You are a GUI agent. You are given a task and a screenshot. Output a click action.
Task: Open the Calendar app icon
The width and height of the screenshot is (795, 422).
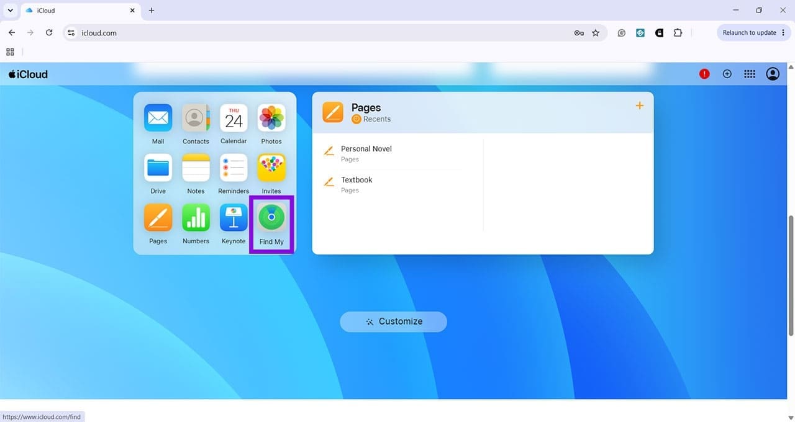click(234, 118)
